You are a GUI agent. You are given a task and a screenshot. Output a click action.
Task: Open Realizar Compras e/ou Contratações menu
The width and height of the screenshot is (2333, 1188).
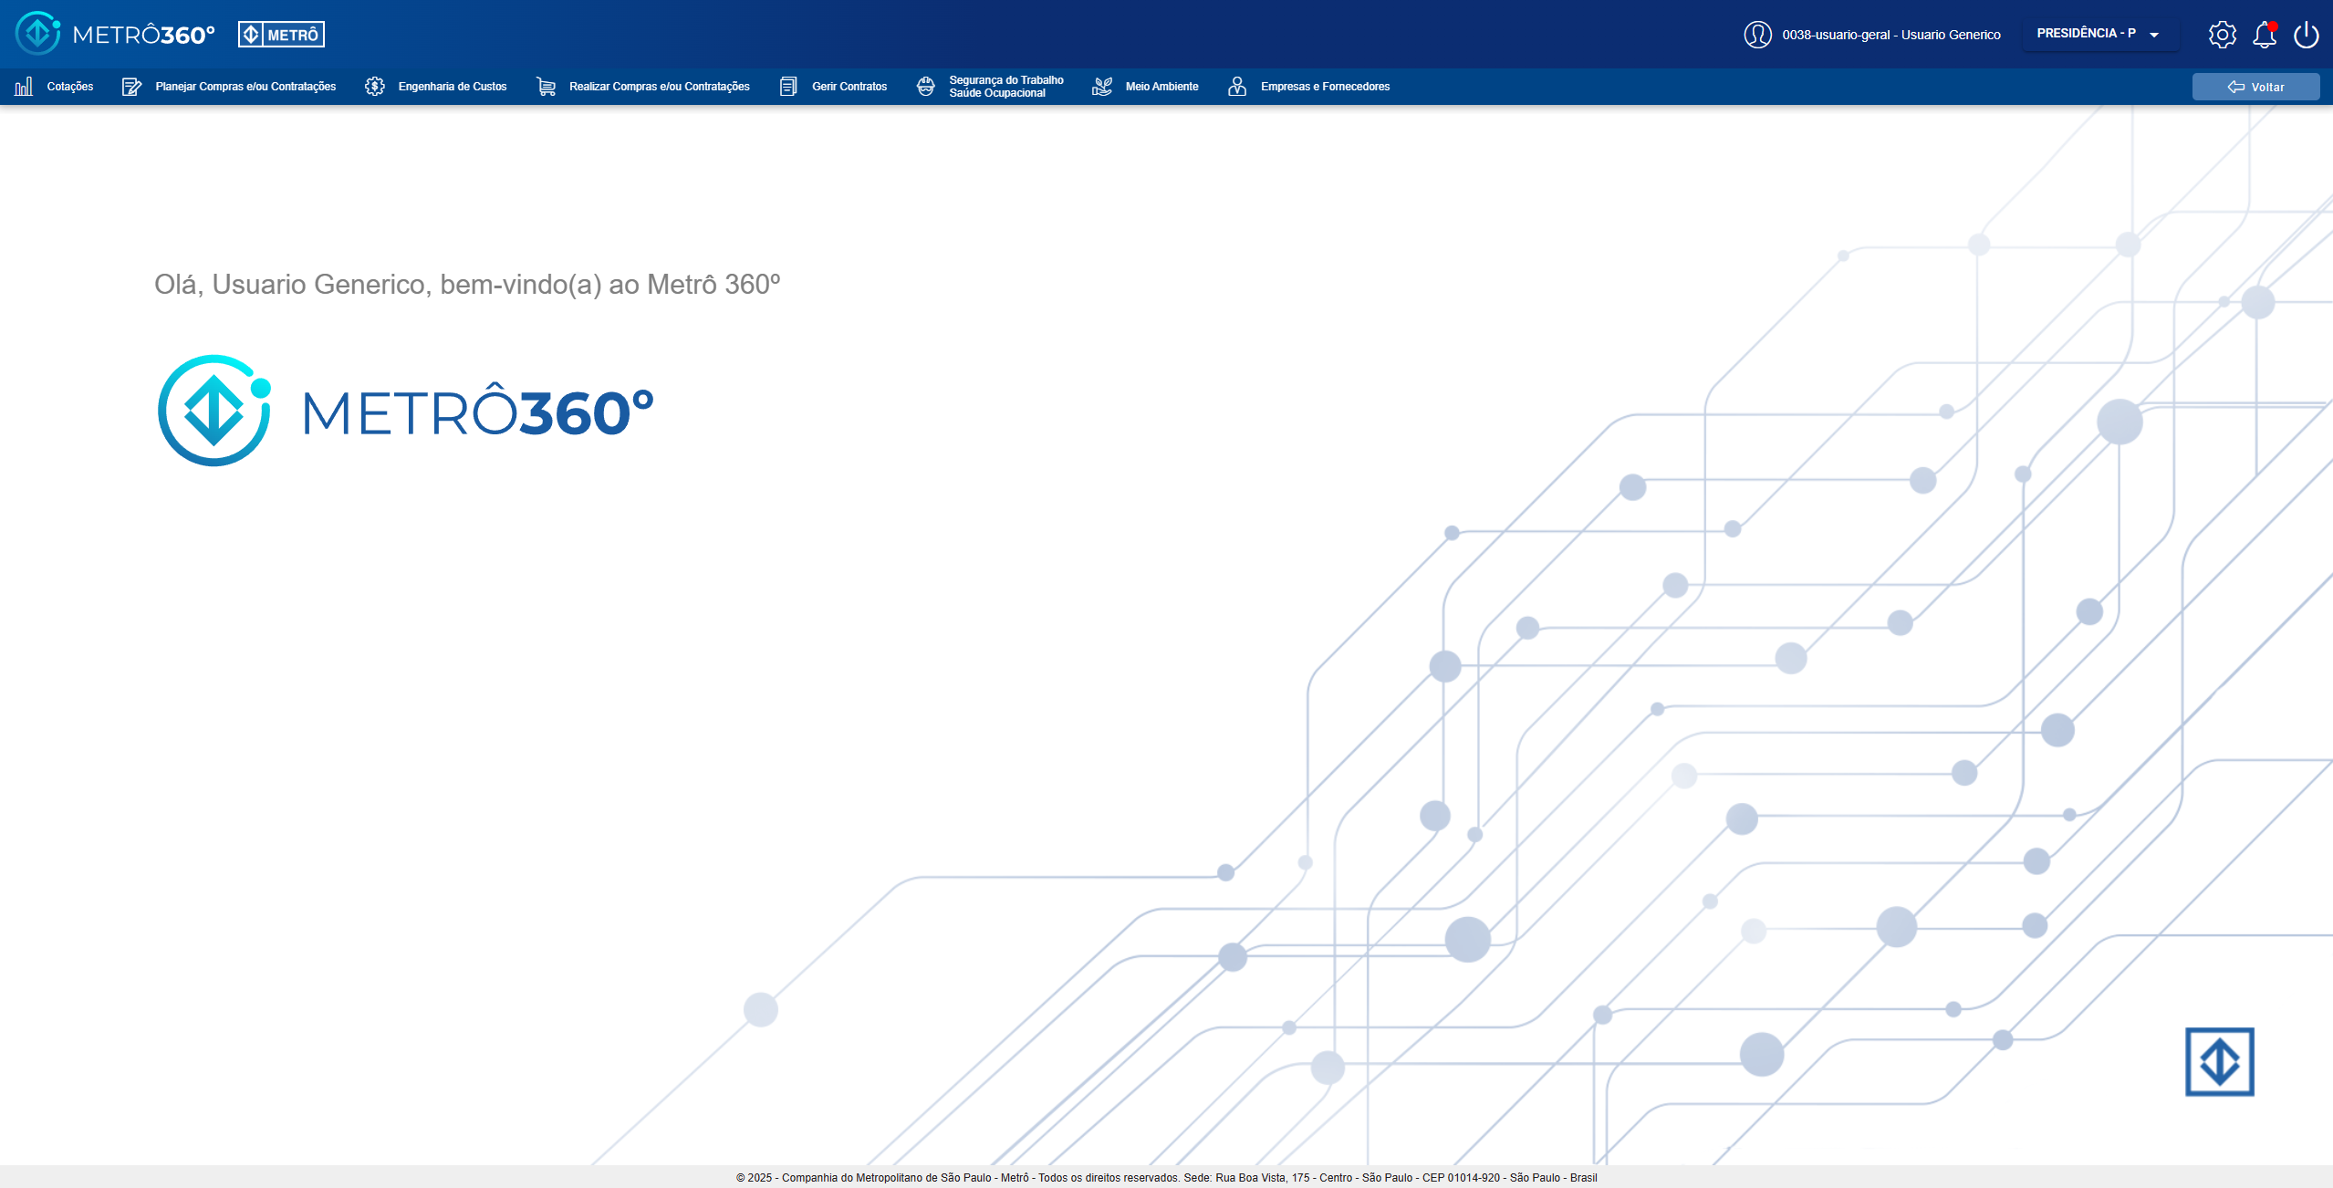coord(643,87)
